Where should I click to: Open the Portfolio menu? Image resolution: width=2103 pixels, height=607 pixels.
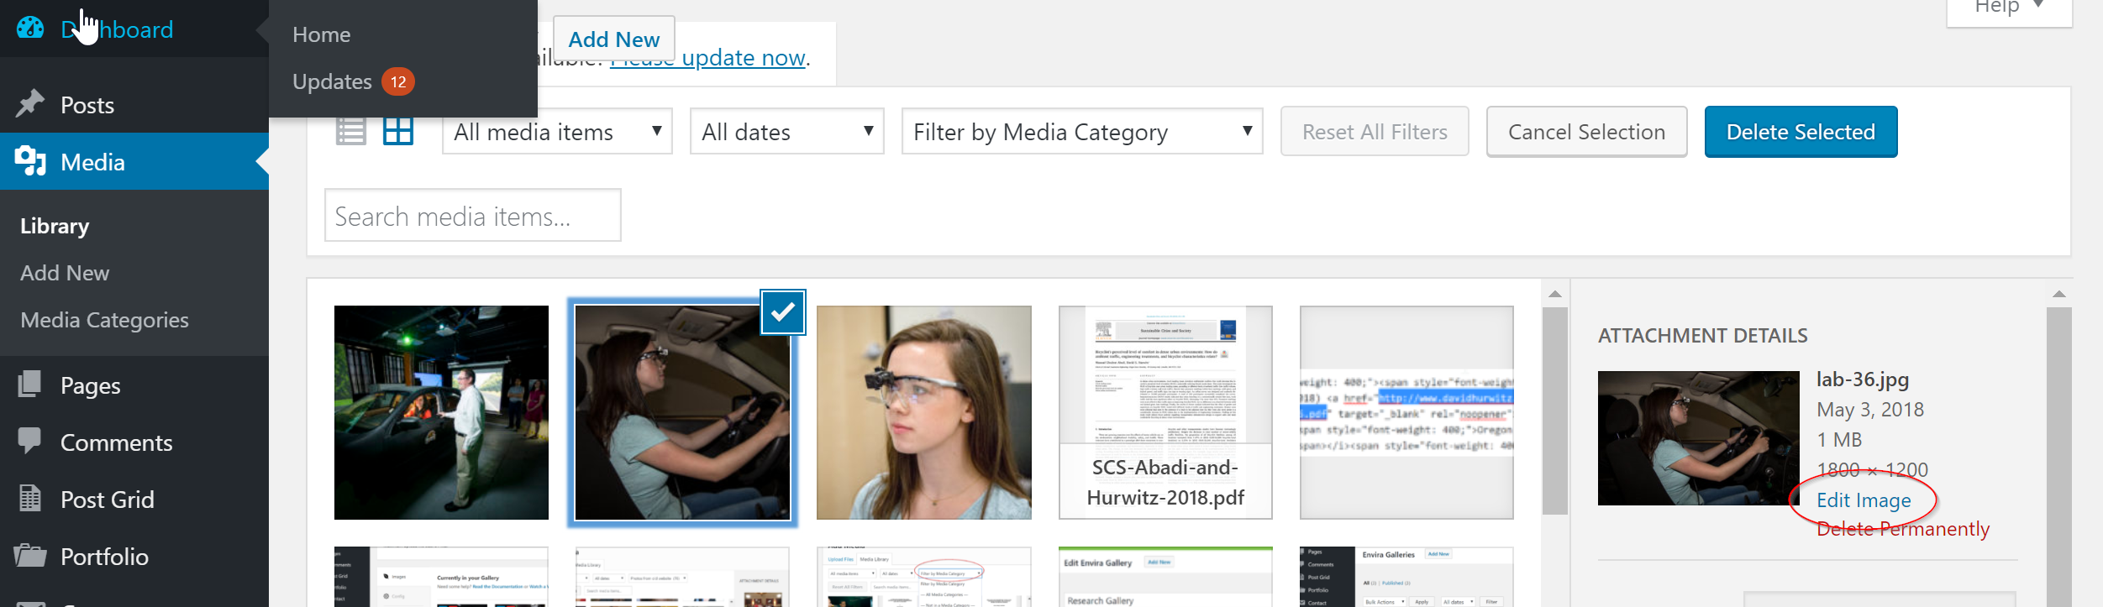click(134, 556)
